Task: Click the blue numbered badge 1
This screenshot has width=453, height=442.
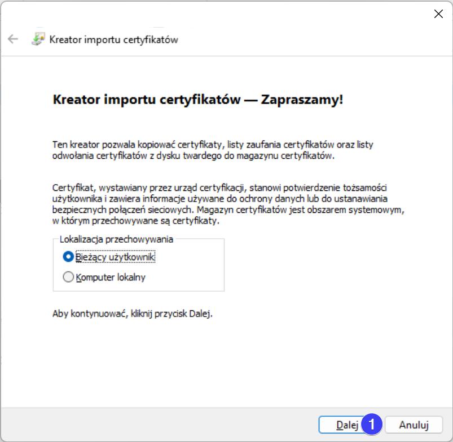Action: (x=371, y=425)
